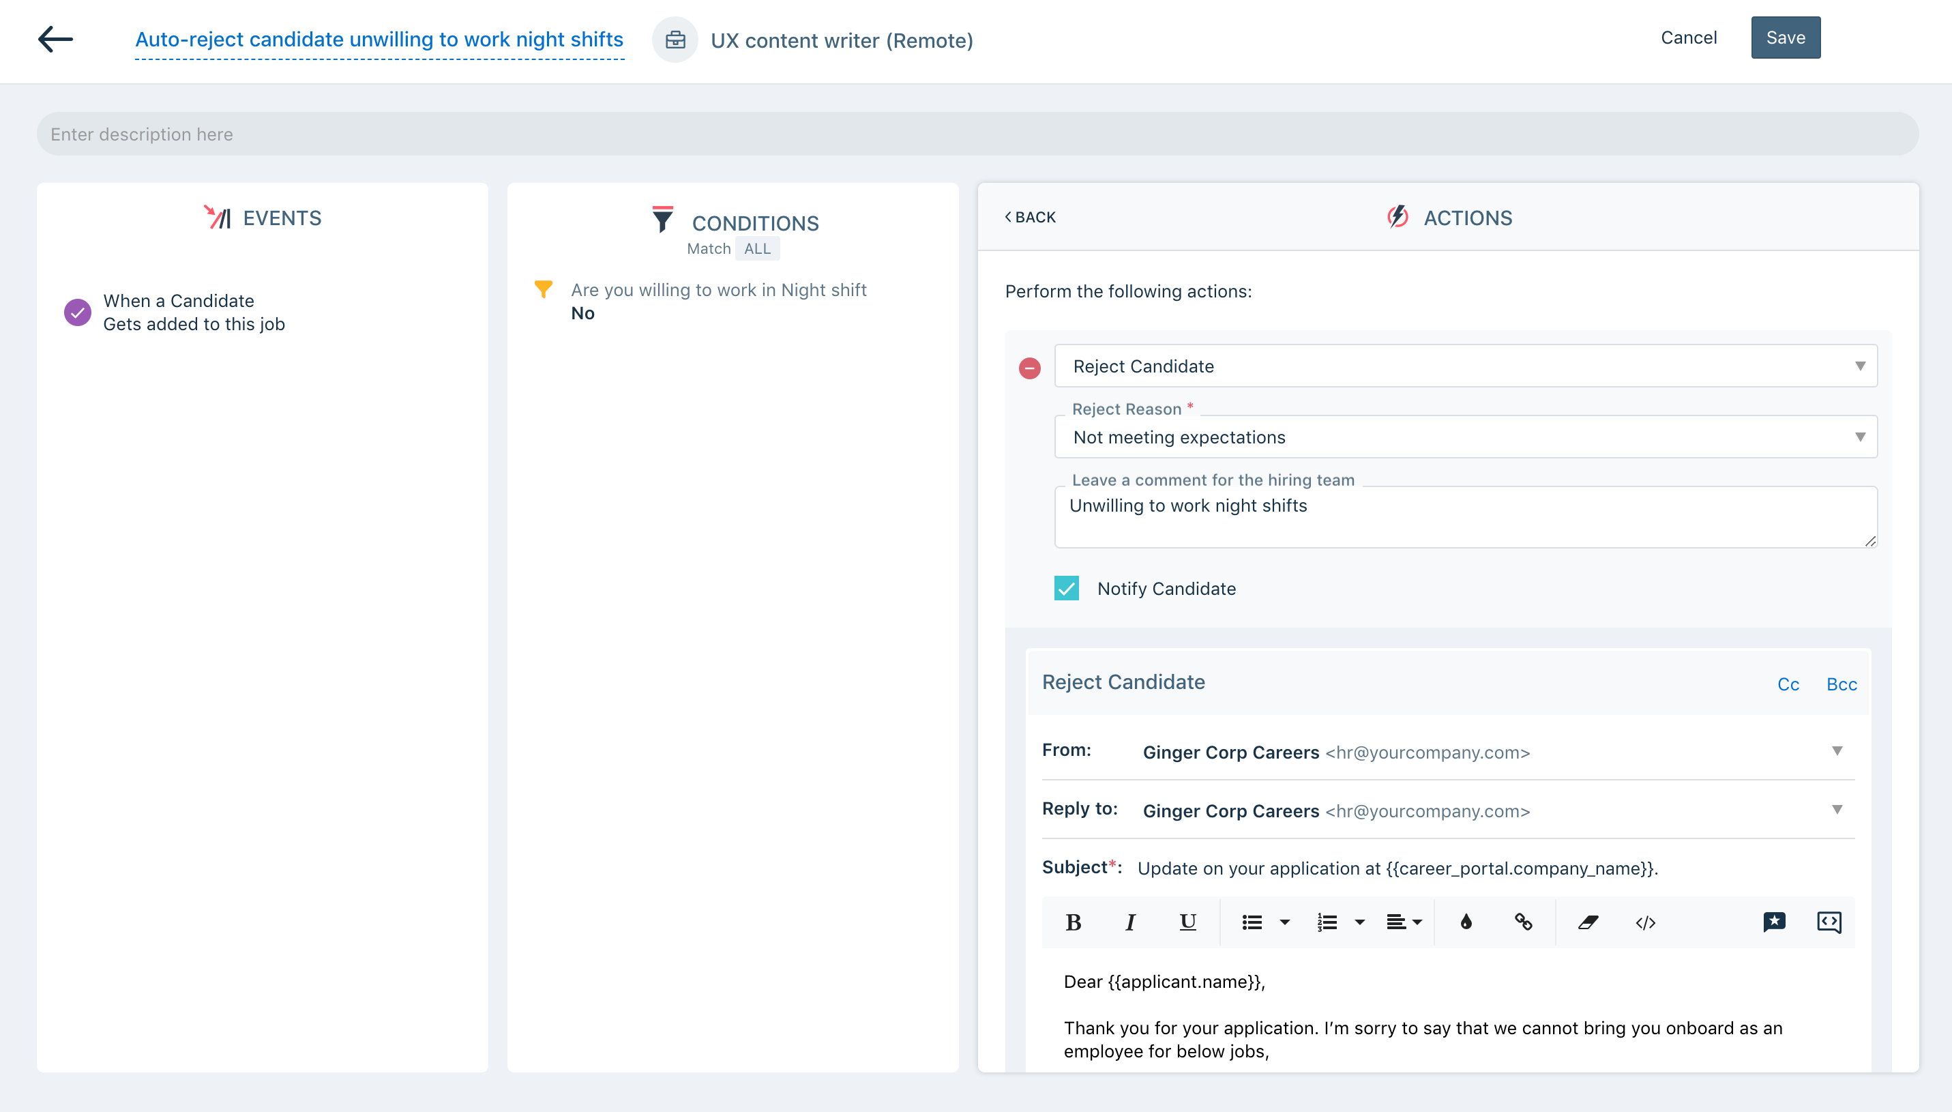Click the Save button
Screen dimensions: 1952x1112
1786,38
